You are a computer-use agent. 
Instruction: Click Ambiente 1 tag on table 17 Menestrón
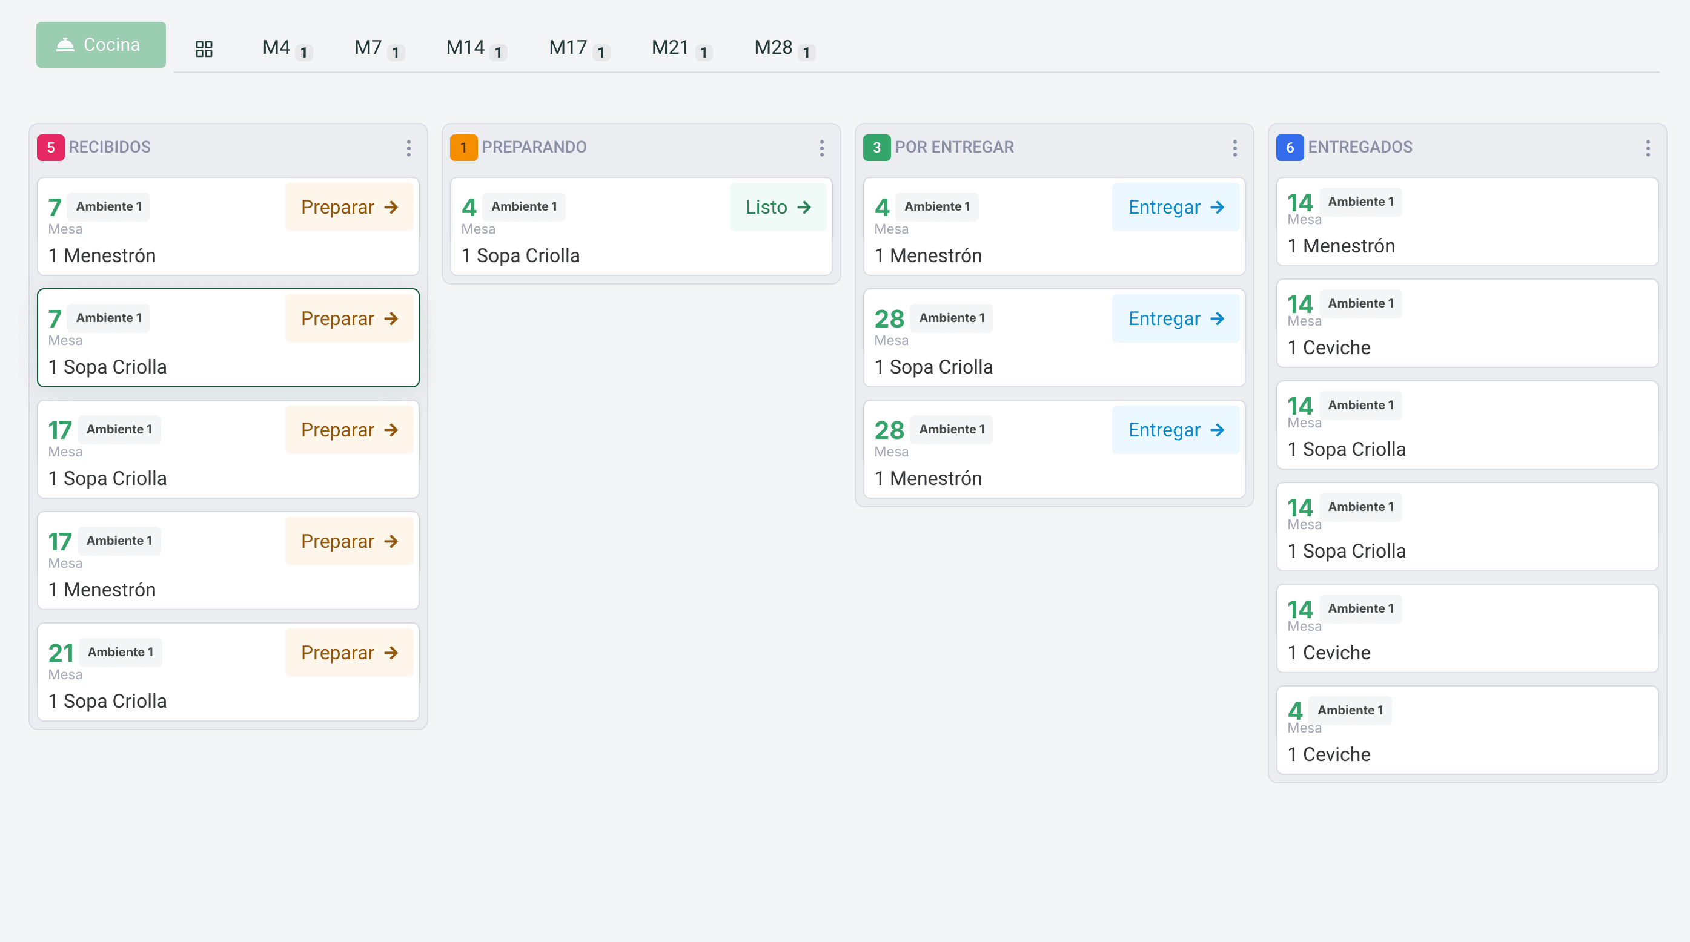click(119, 540)
